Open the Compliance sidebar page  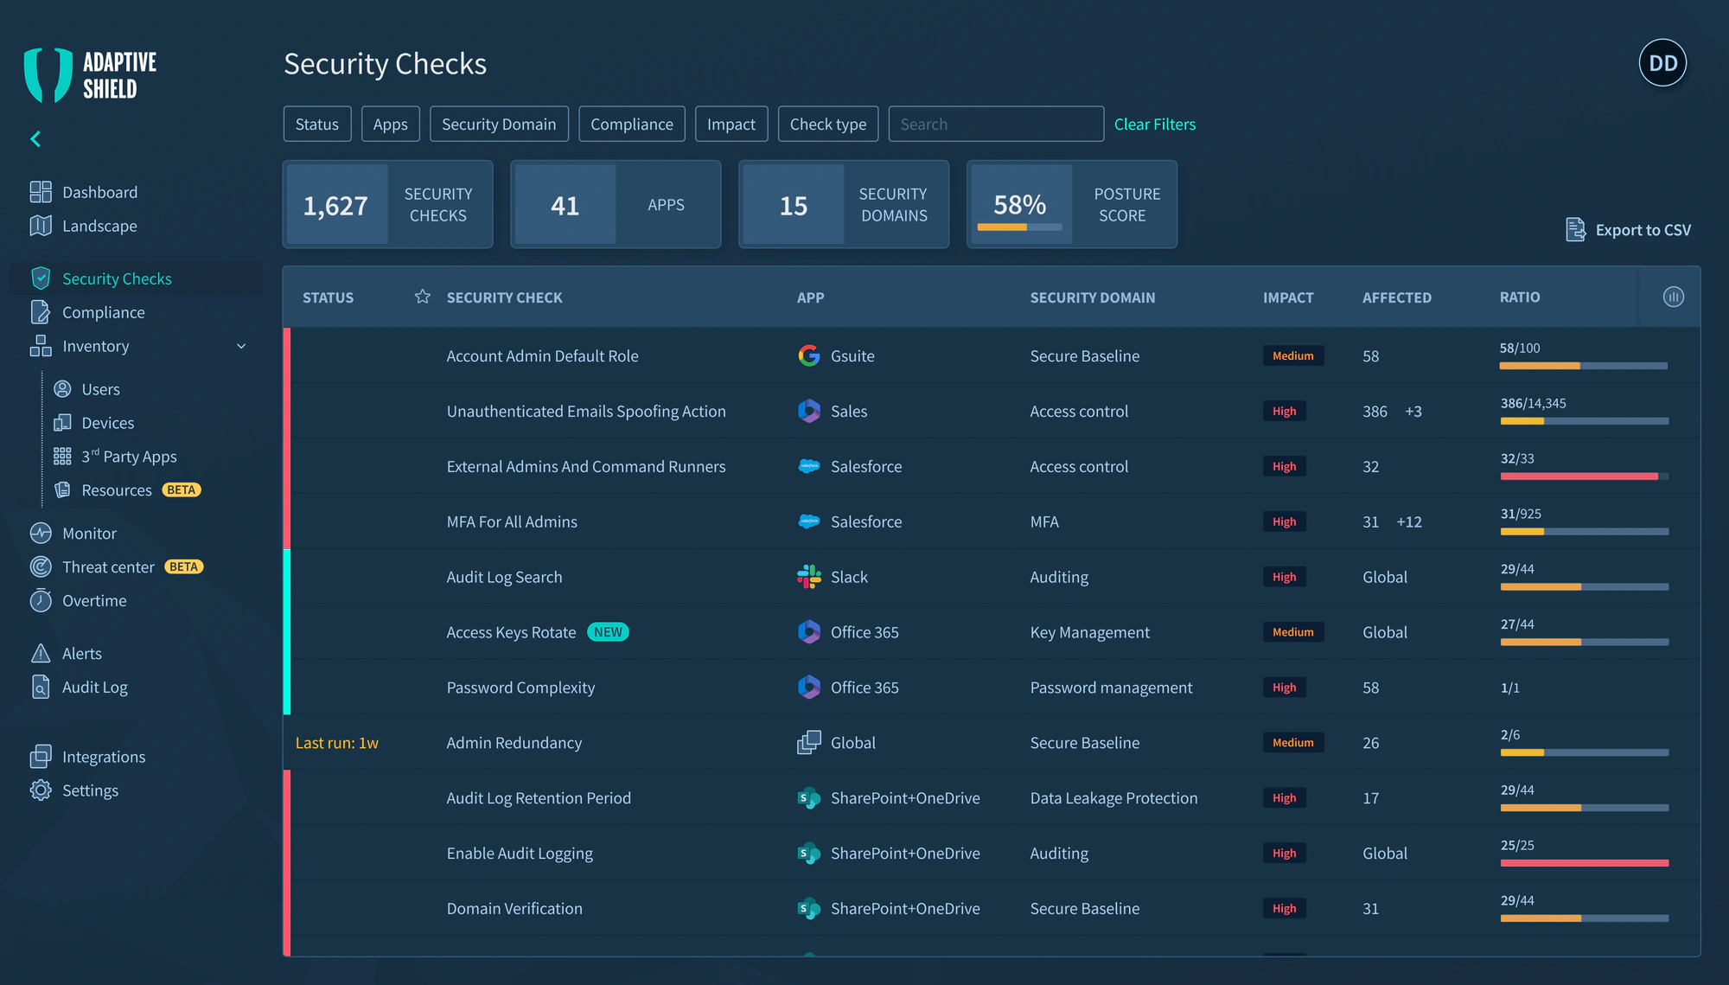pos(104,312)
